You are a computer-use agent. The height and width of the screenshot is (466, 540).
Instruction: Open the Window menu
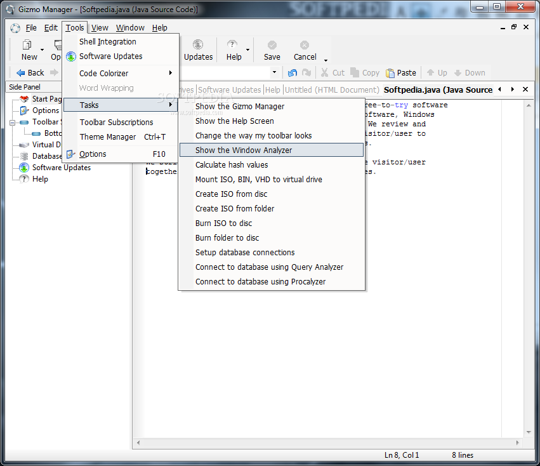[130, 28]
